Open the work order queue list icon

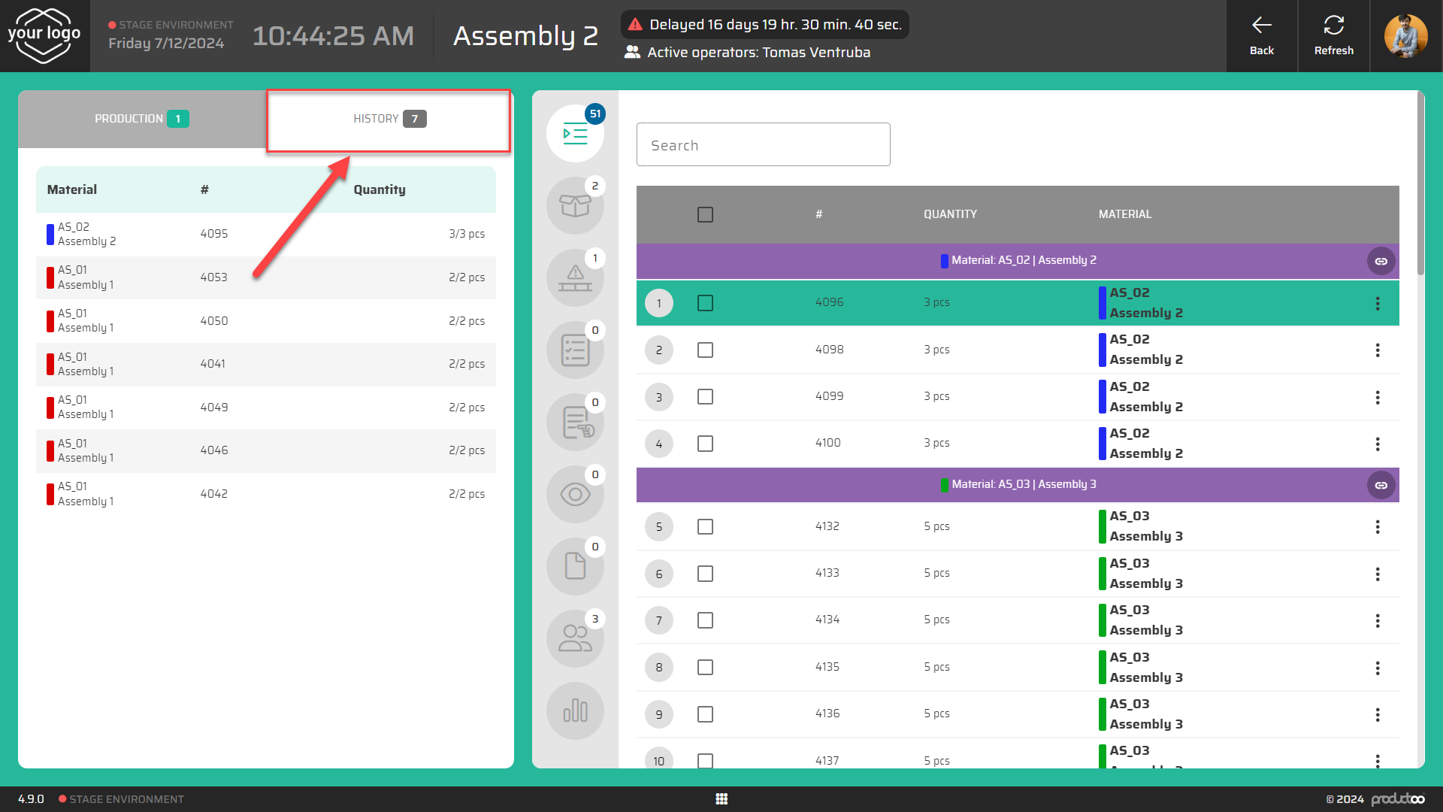click(x=575, y=134)
